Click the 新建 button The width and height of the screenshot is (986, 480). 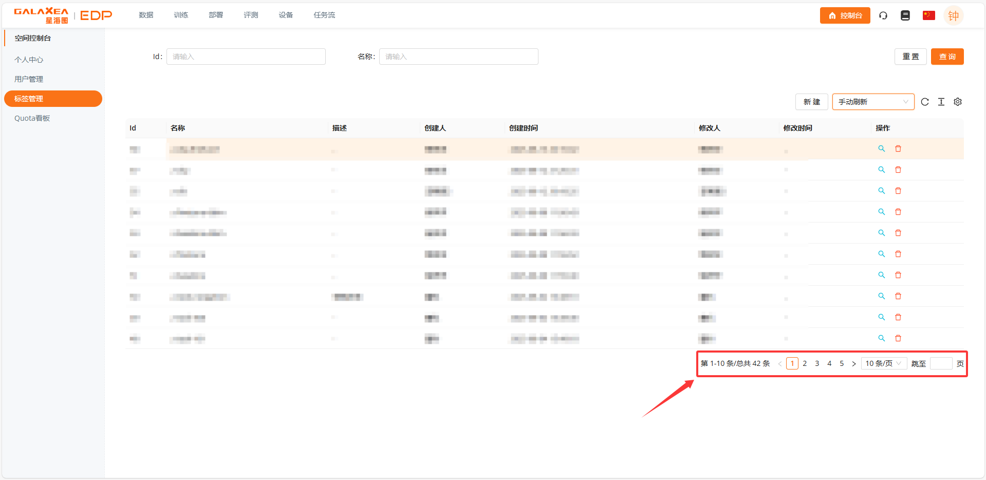click(811, 102)
